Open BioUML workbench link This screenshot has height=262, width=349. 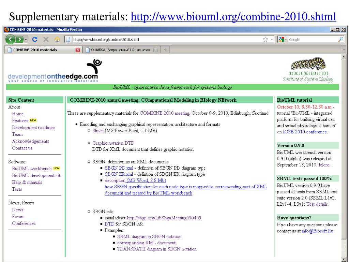[32, 169]
